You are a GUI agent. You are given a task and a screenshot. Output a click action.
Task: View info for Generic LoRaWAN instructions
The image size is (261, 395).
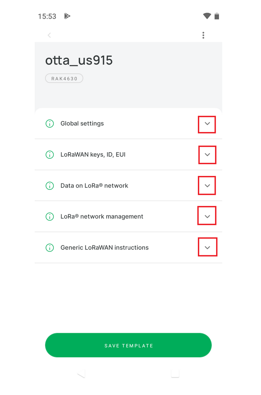50,248
